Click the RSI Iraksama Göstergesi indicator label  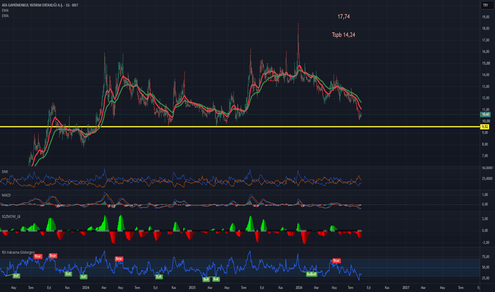(18, 252)
